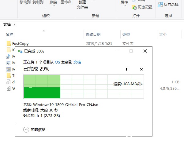Collapse details with 简略信息 chevron
Viewport: 184px width, 142px height.
26,129
